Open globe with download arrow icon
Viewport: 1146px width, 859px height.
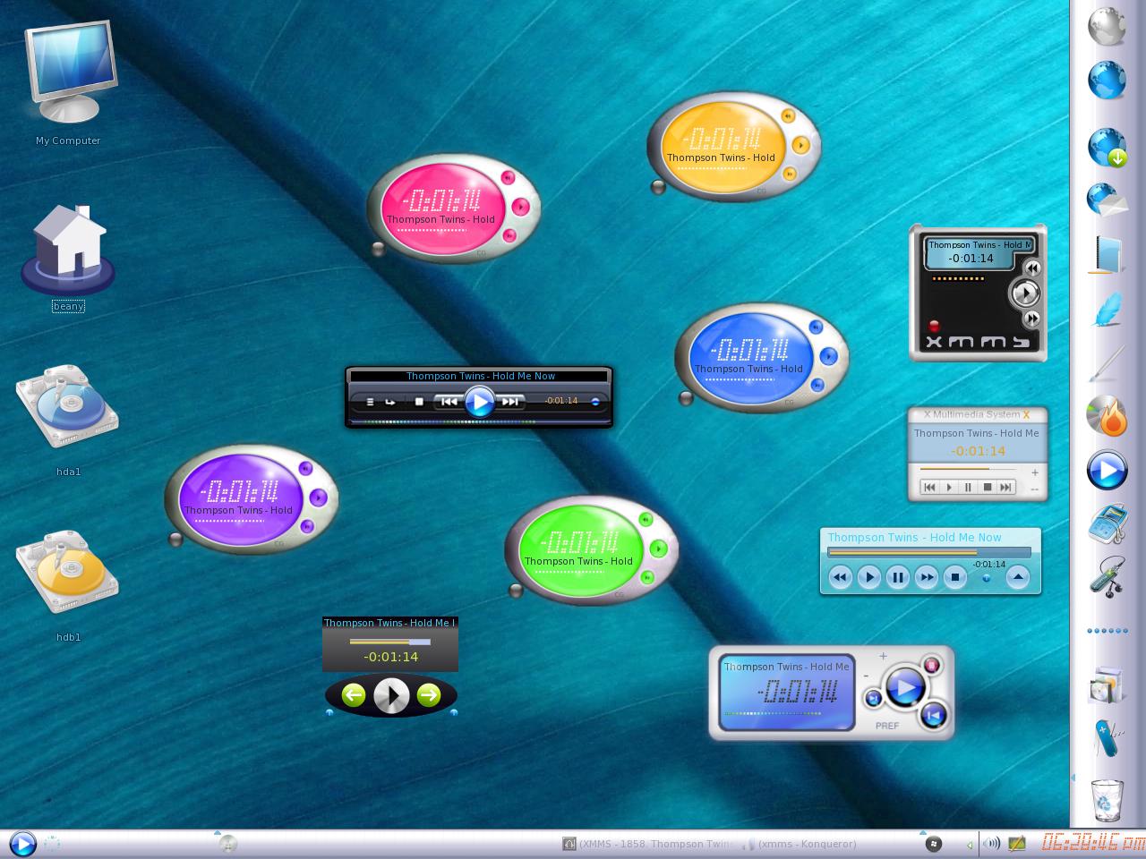pyautogui.click(x=1107, y=147)
